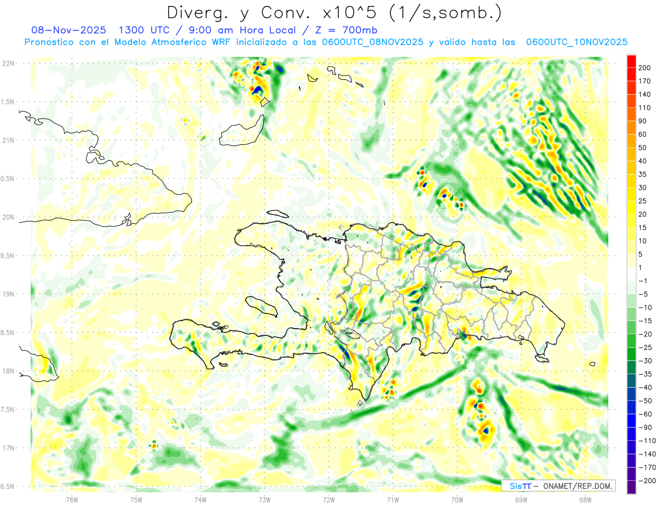Click the '18N' latitude label
Screen dimensions: 657x507
coord(8,371)
